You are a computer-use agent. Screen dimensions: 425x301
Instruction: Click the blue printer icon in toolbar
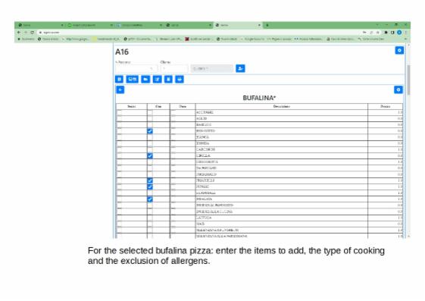coord(179,79)
